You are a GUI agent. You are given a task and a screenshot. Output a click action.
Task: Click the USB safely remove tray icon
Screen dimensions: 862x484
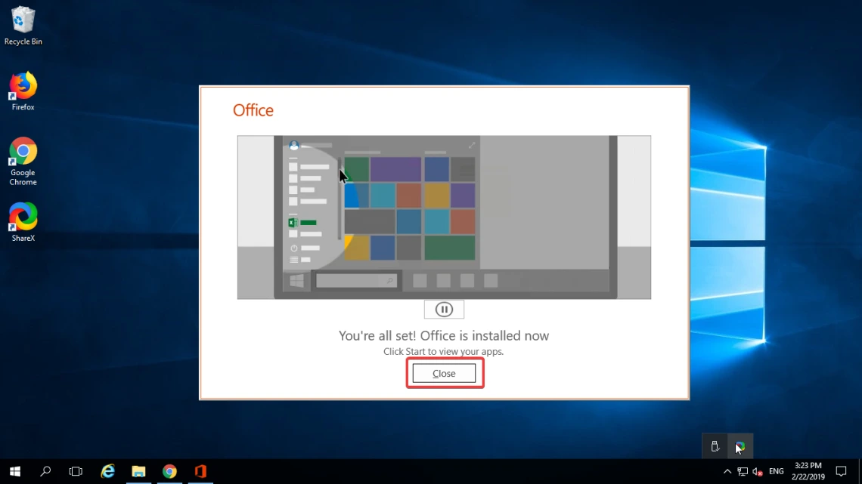click(x=715, y=447)
